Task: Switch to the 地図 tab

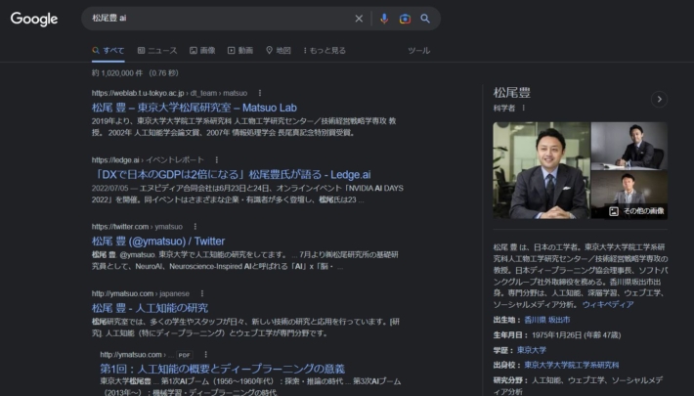Action: [x=279, y=51]
